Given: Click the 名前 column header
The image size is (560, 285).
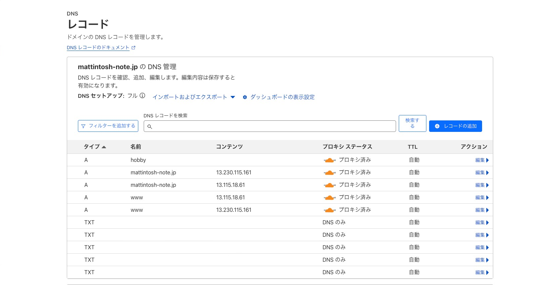Looking at the screenshot, I should (136, 147).
